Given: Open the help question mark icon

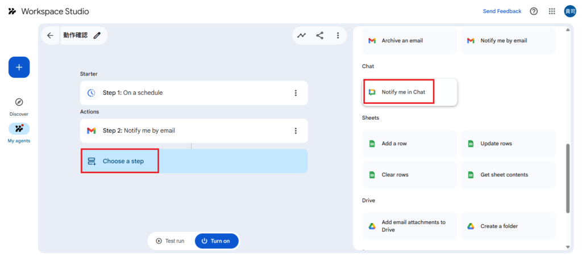Looking at the screenshot, I should click(534, 11).
